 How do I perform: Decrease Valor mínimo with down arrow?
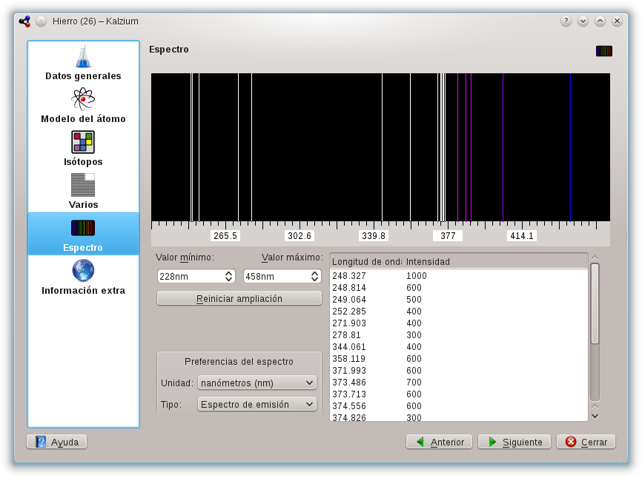point(229,280)
